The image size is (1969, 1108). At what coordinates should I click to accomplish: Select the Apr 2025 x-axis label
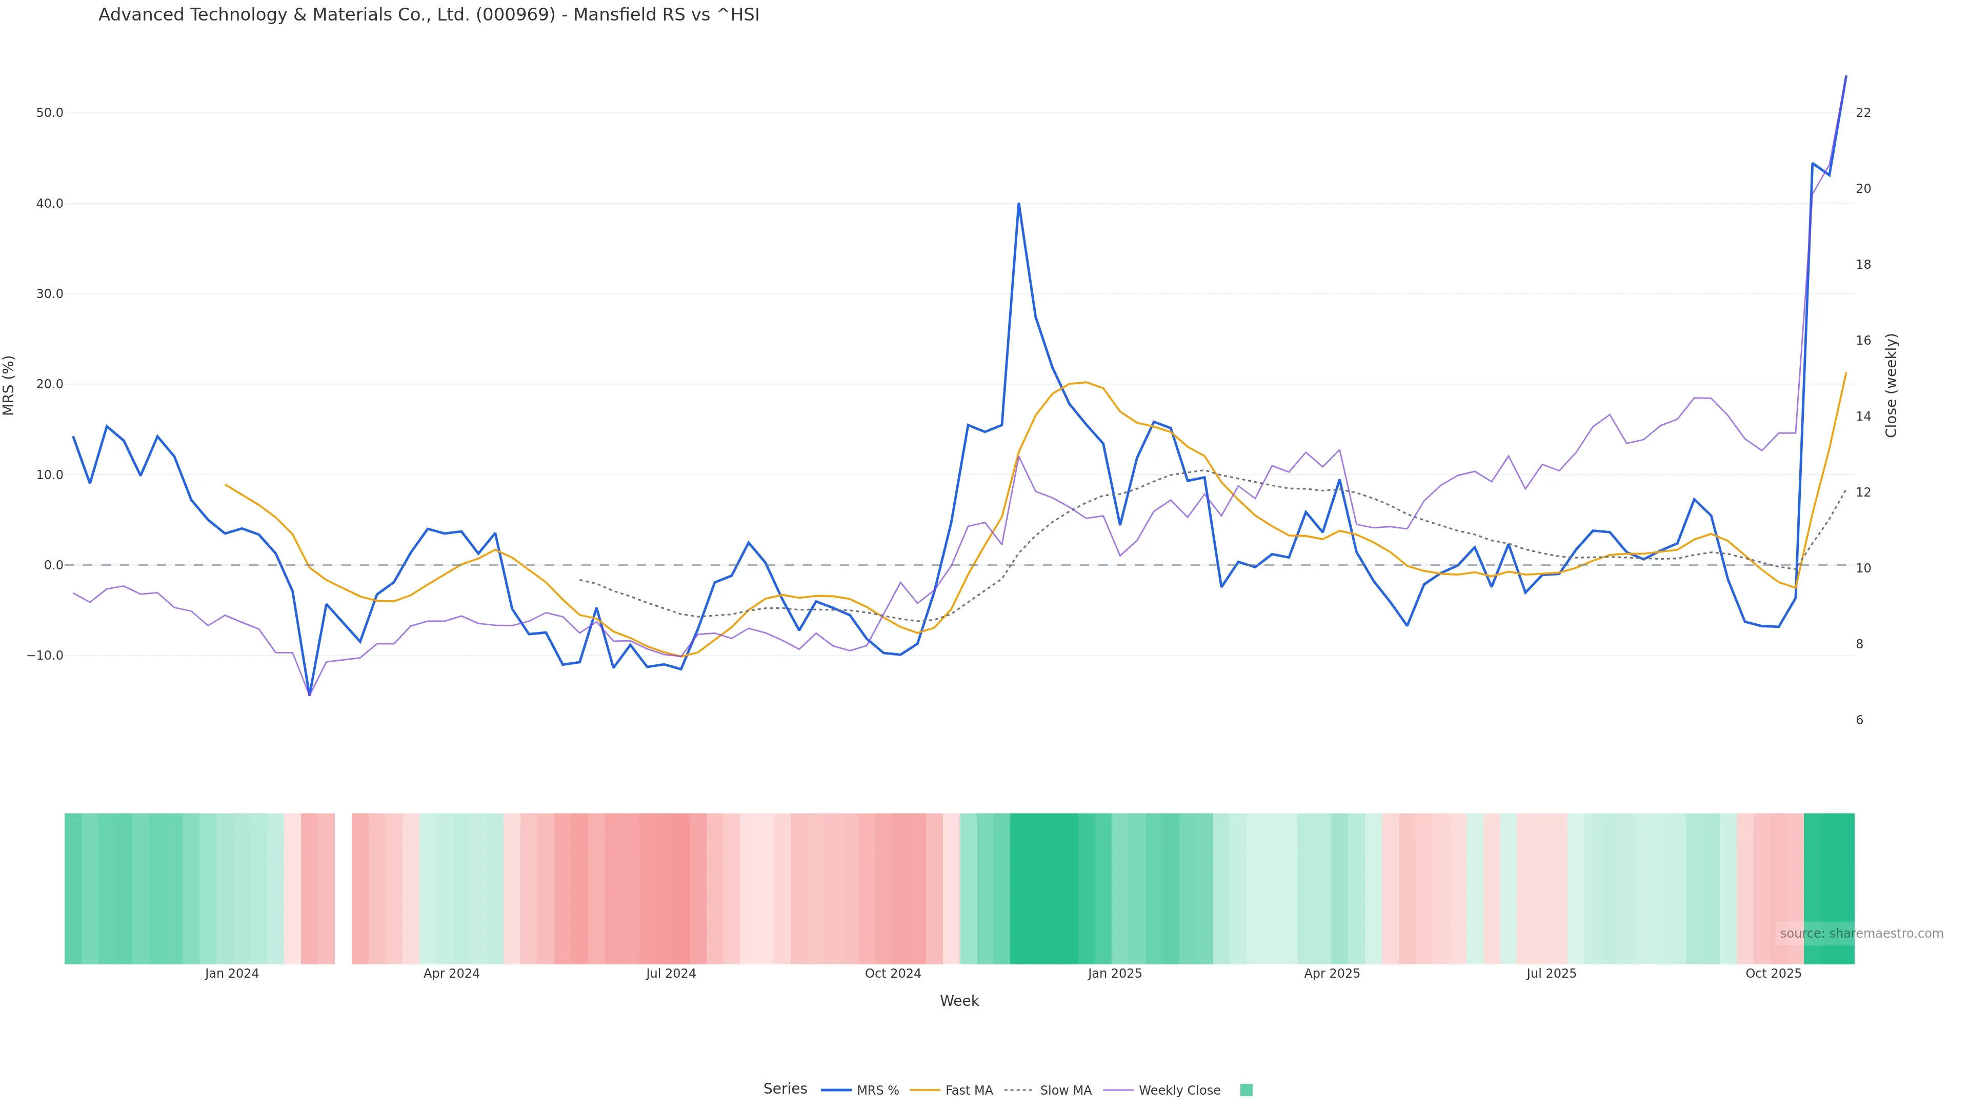point(1332,974)
